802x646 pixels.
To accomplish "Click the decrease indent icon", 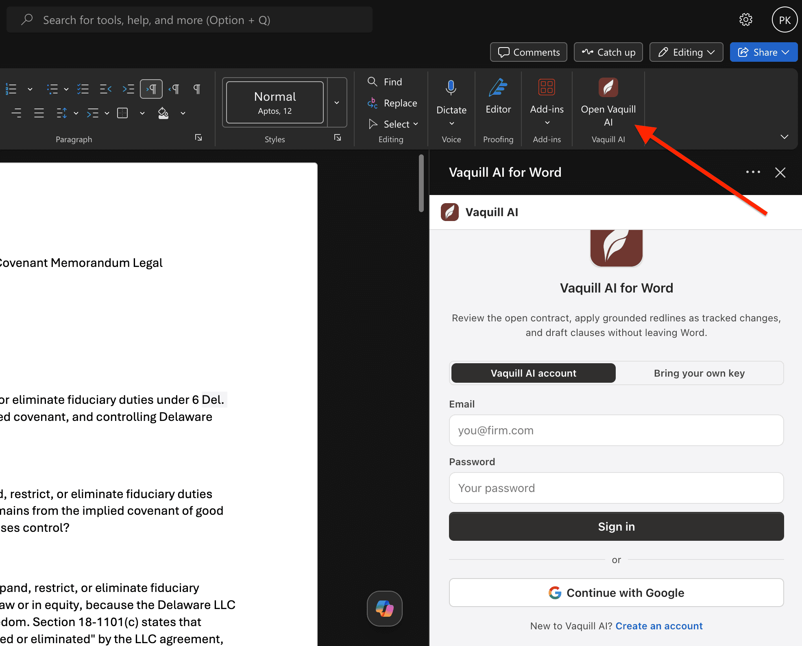I will (106, 89).
